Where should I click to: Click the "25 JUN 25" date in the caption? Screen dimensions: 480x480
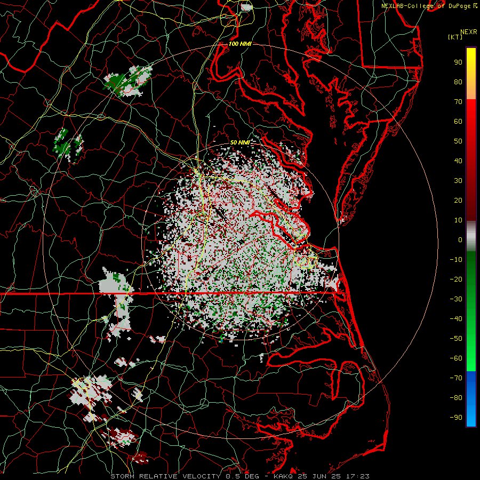click(x=319, y=476)
